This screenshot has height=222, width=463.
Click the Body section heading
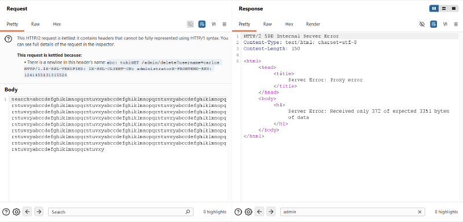click(11, 90)
